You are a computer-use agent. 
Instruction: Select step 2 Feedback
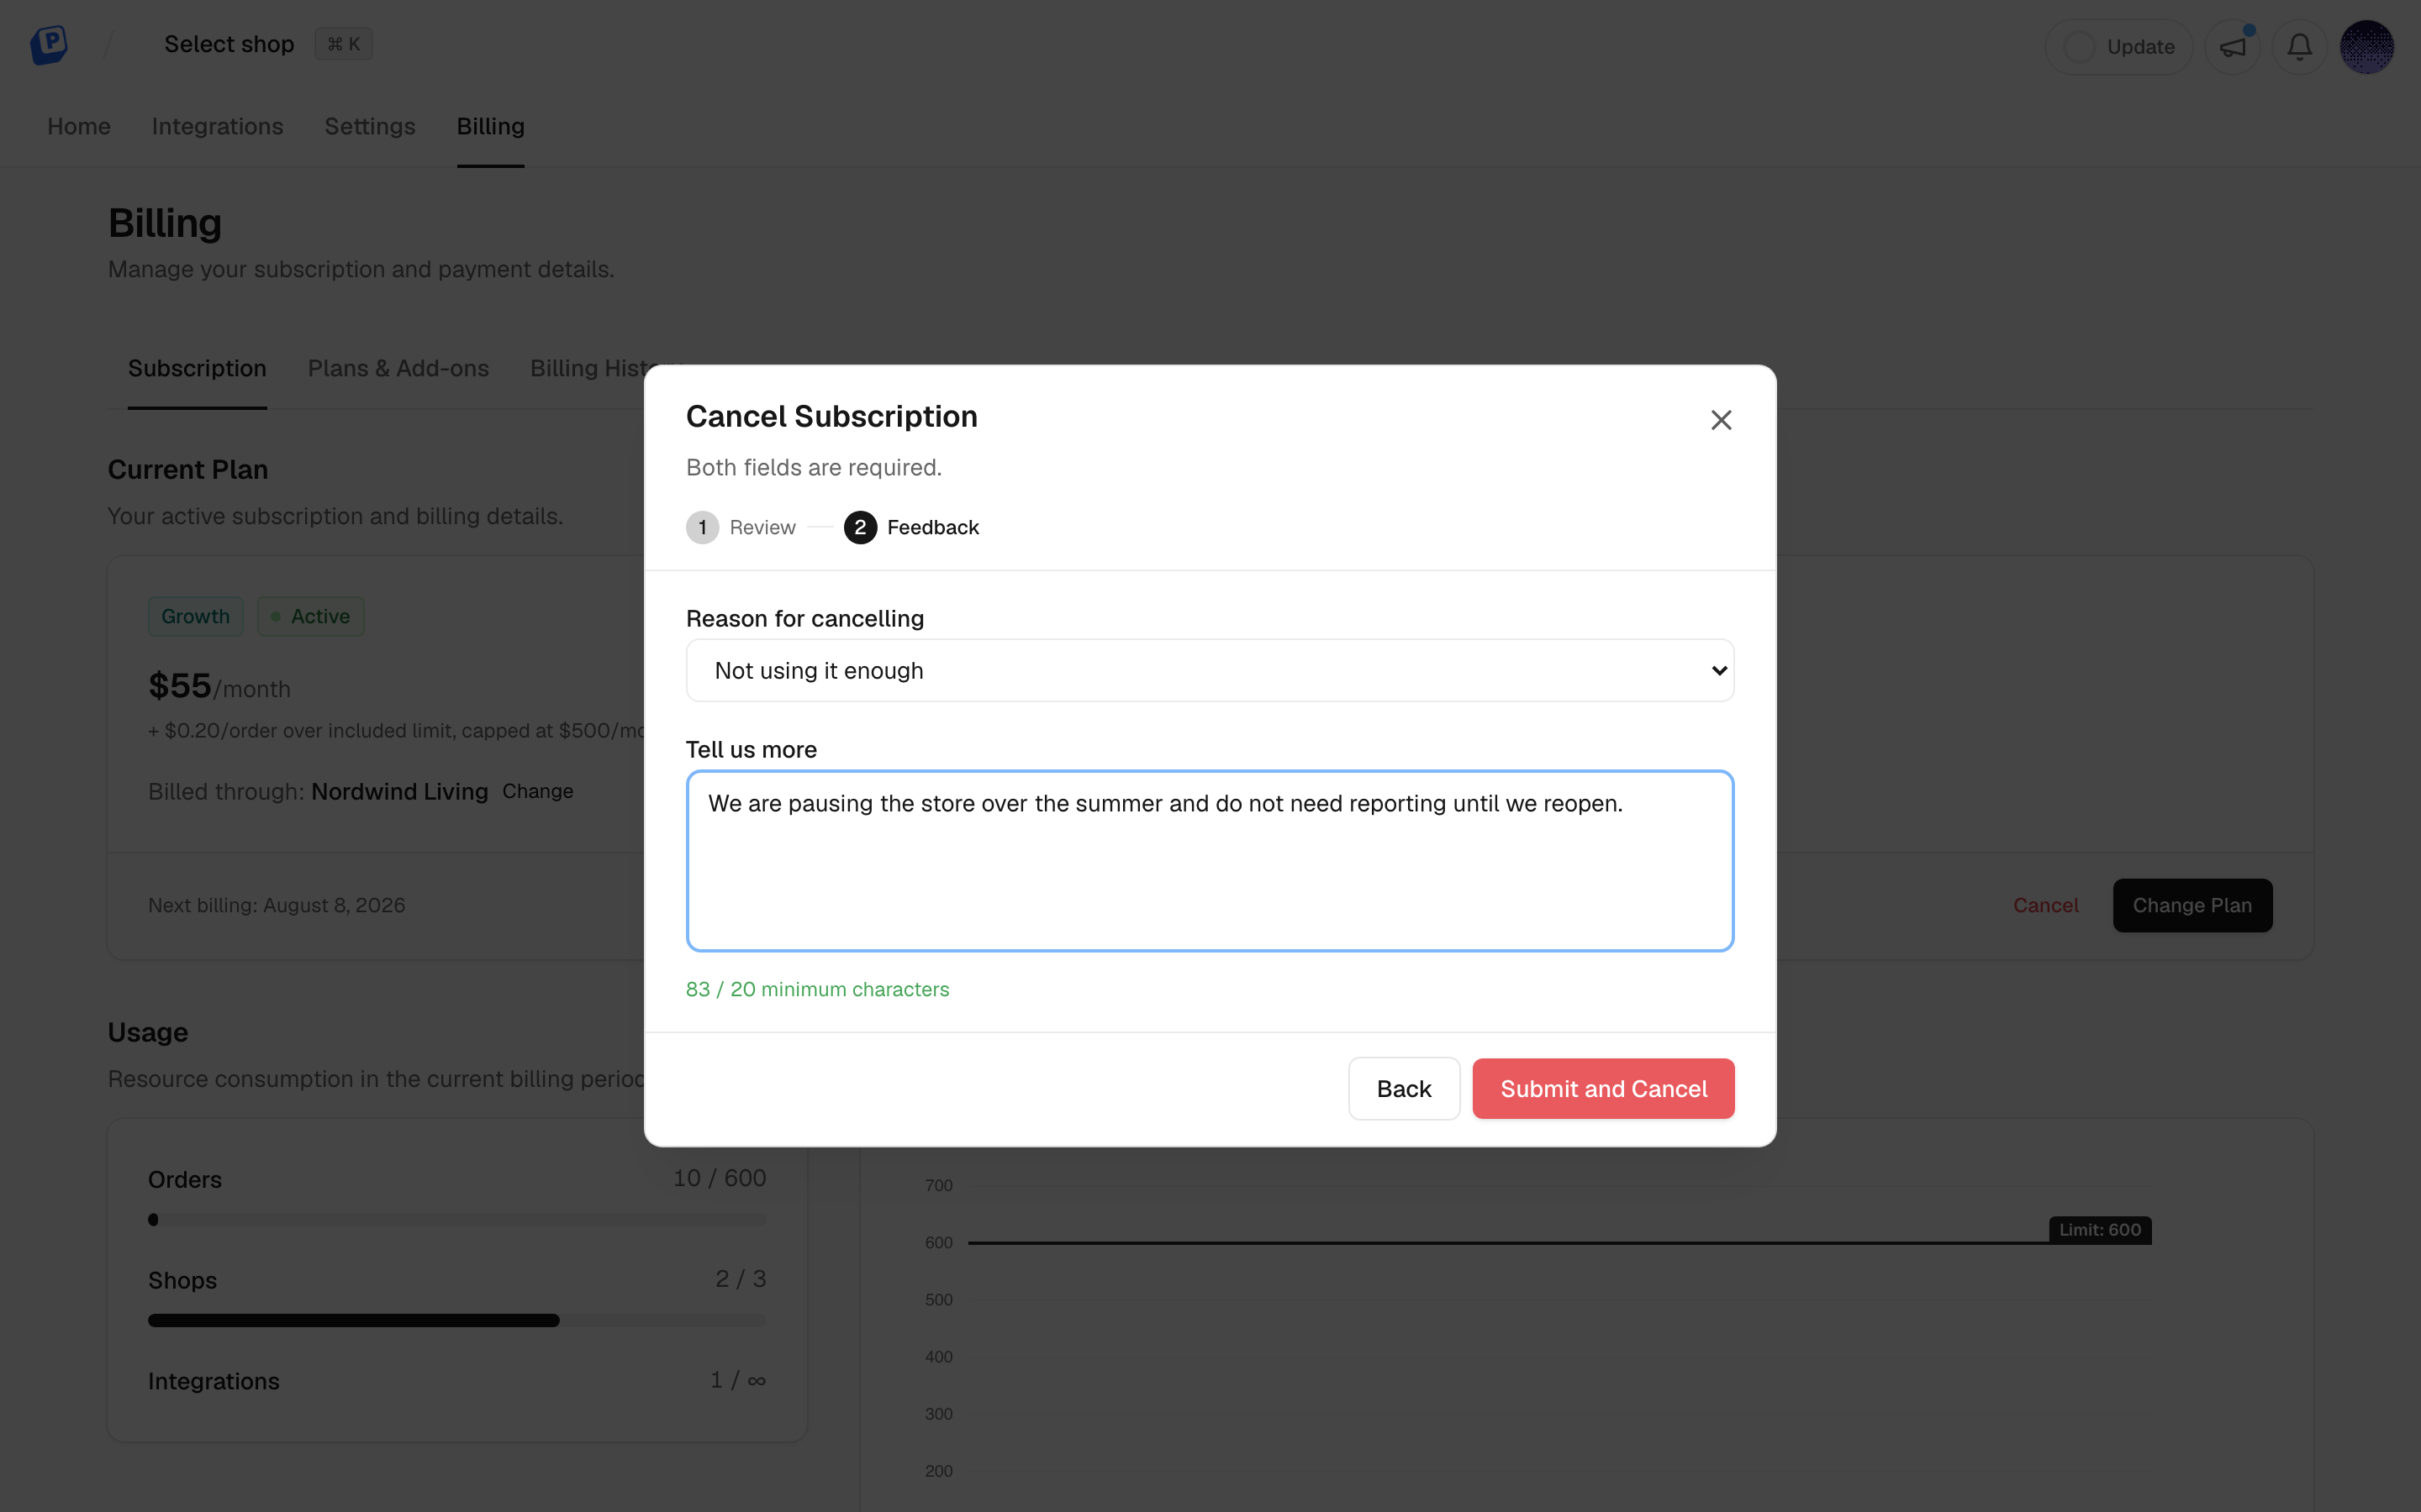(911, 527)
